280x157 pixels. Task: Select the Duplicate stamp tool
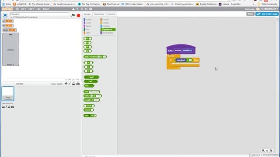(73, 9)
